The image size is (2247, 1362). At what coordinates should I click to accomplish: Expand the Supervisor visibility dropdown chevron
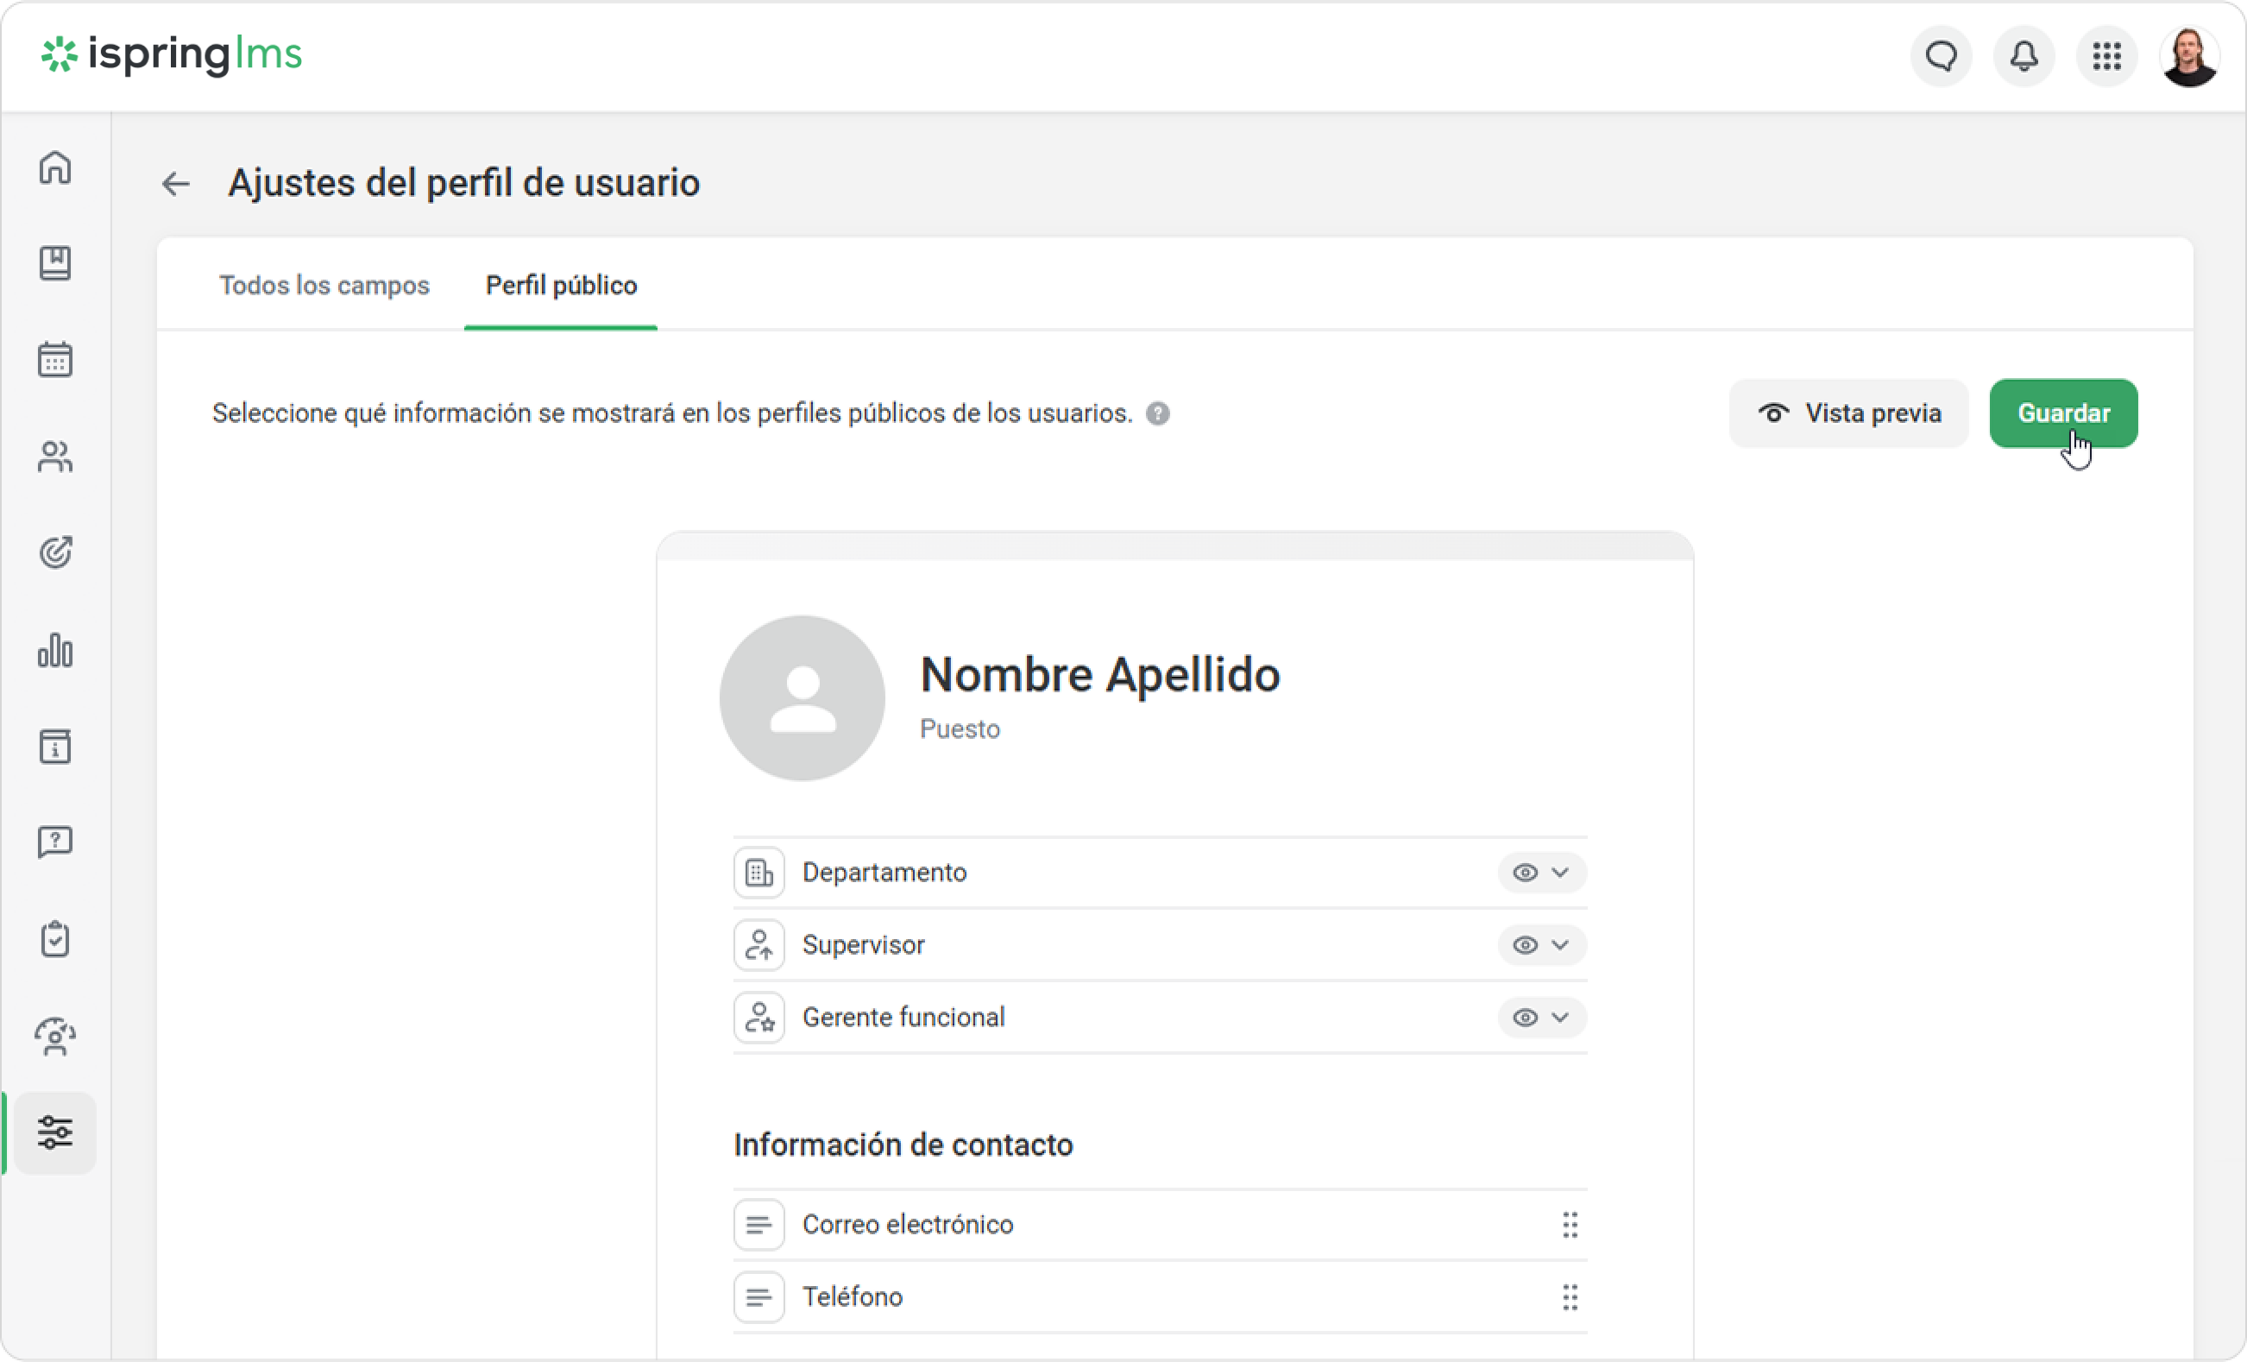tap(1560, 945)
